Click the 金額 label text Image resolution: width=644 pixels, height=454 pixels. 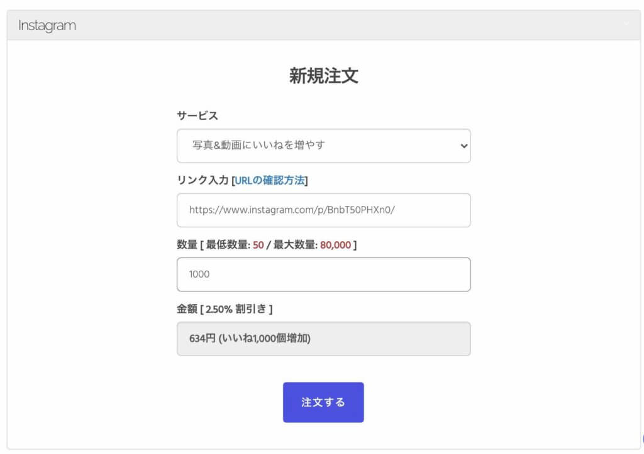(x=187, y=309)
